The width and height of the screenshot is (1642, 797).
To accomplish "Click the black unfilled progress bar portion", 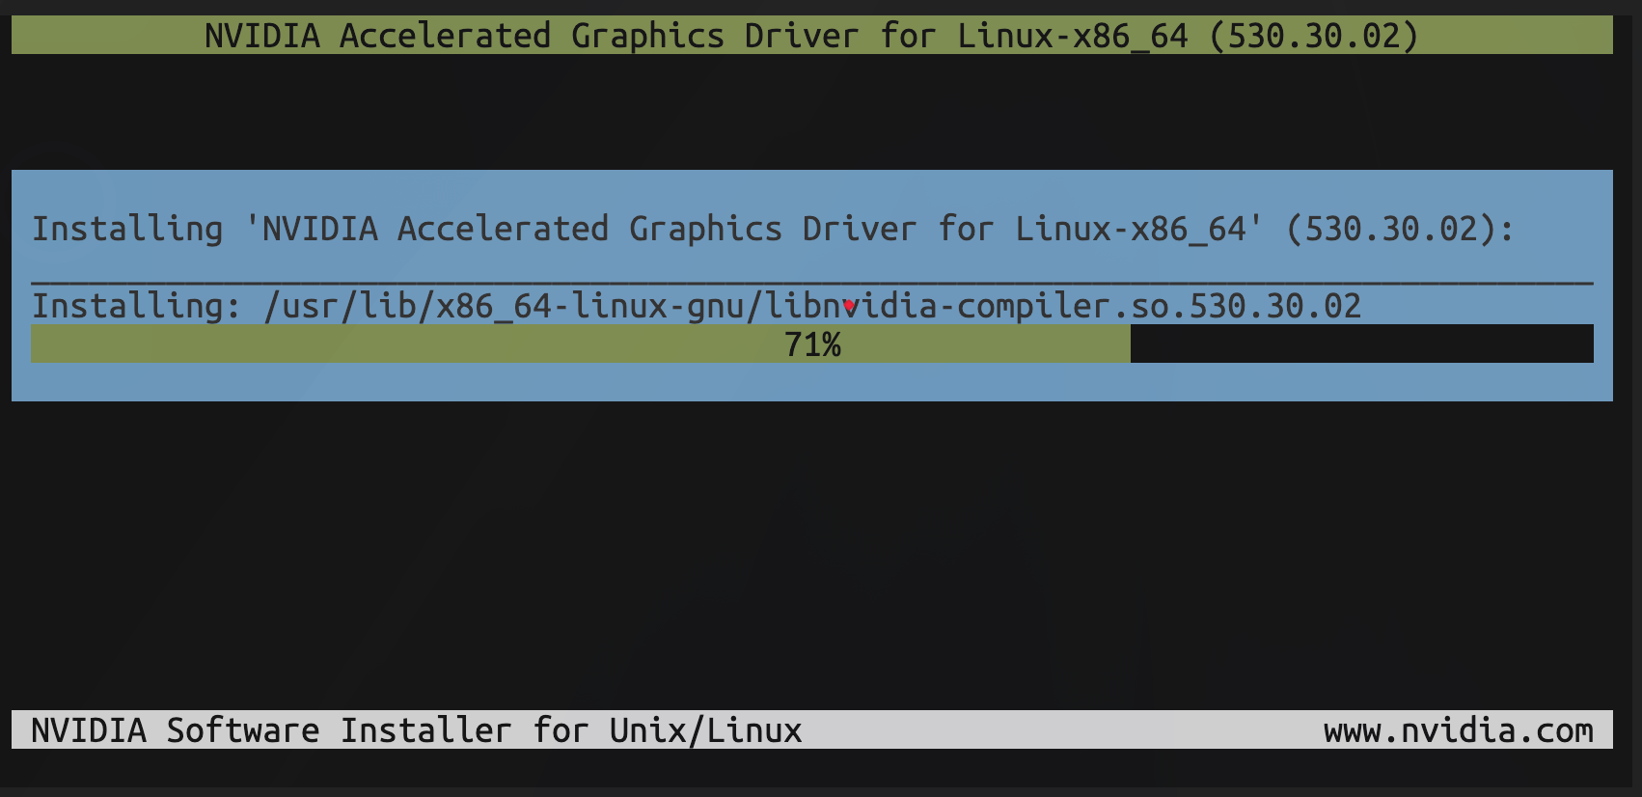I will [1360, 344].
